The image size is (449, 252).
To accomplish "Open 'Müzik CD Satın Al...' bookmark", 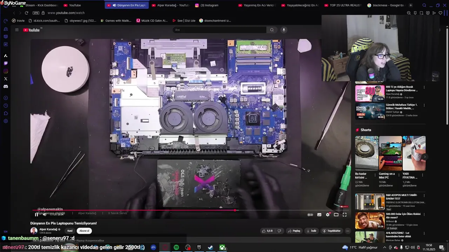I will [x=152, y=21].
